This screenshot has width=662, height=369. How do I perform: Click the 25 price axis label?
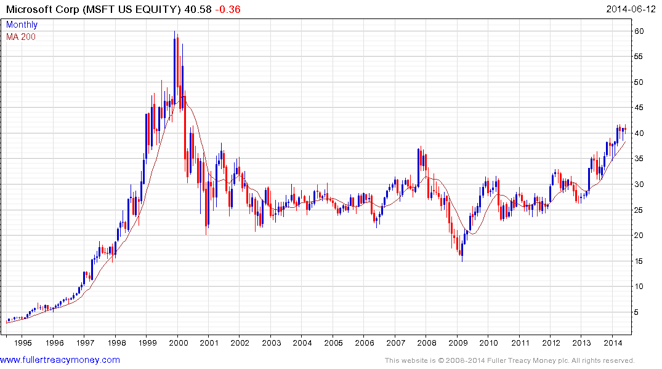[639, 210]
